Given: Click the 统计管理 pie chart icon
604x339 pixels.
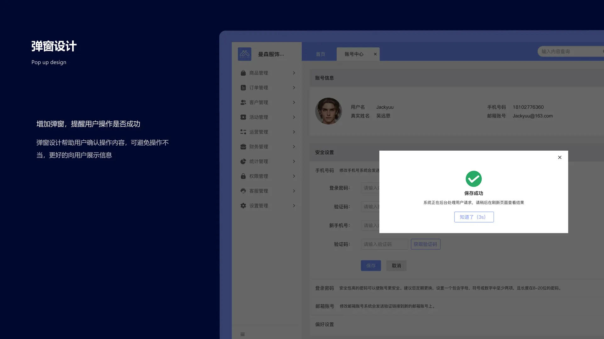Looking at the screenshot, I should point(243,161).
